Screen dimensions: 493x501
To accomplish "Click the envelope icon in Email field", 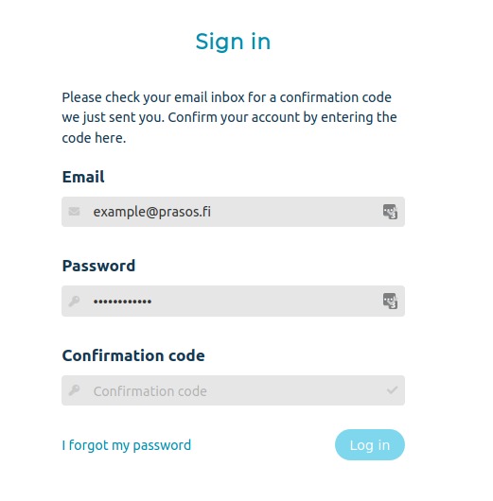I will (x=74, y=212).
